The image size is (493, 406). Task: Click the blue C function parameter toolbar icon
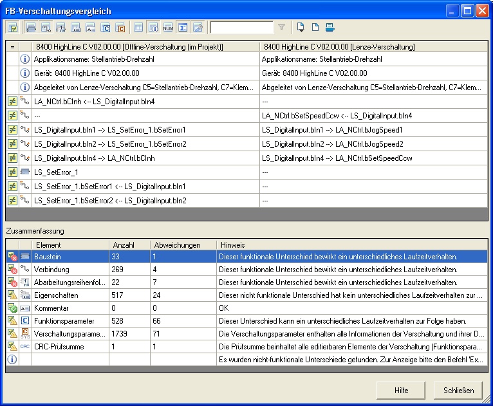106,28
